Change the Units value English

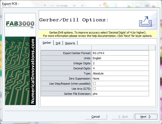pyautogui.click(x=120, y=58)
